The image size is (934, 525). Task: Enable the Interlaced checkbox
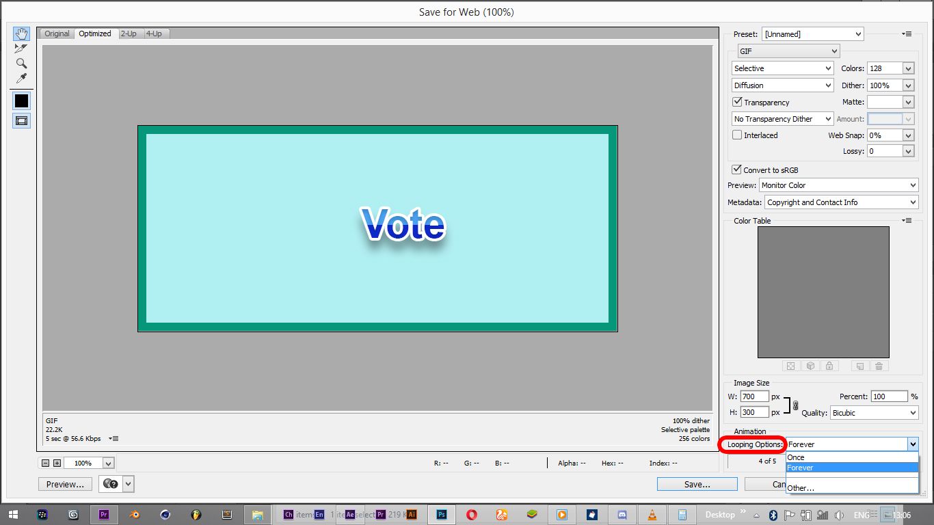point(737,135)
